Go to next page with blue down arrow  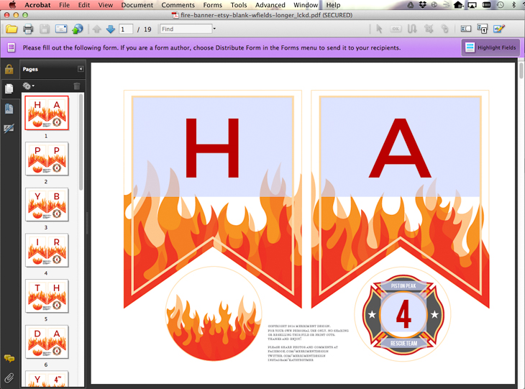pos(111,29)
